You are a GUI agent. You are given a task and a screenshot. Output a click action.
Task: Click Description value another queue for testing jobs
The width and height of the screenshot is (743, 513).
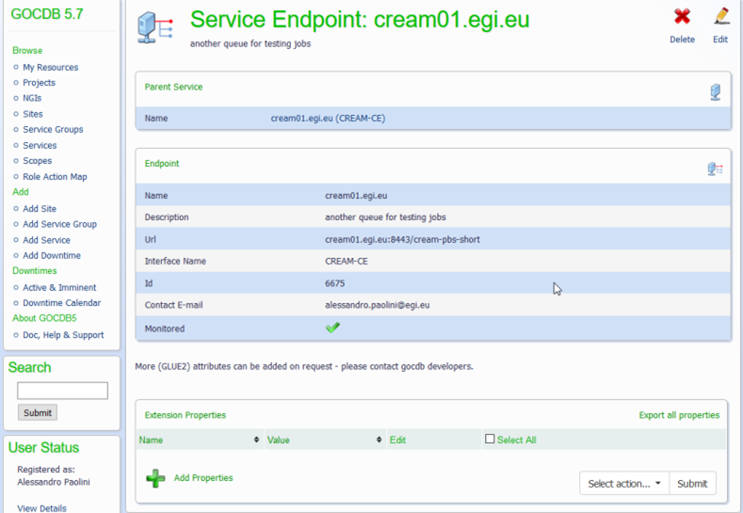385,216
